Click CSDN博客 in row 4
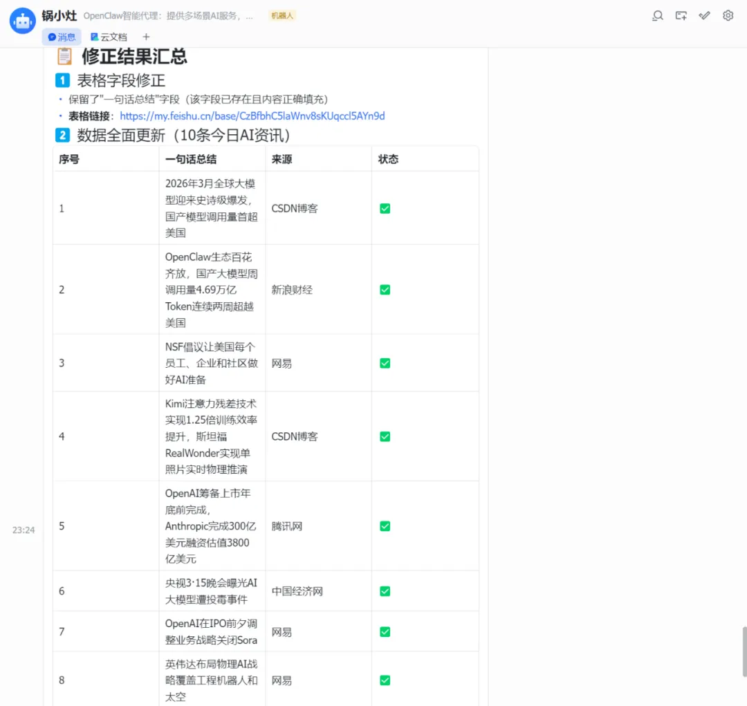Viewport: 747px width, 706px height. 295,437
